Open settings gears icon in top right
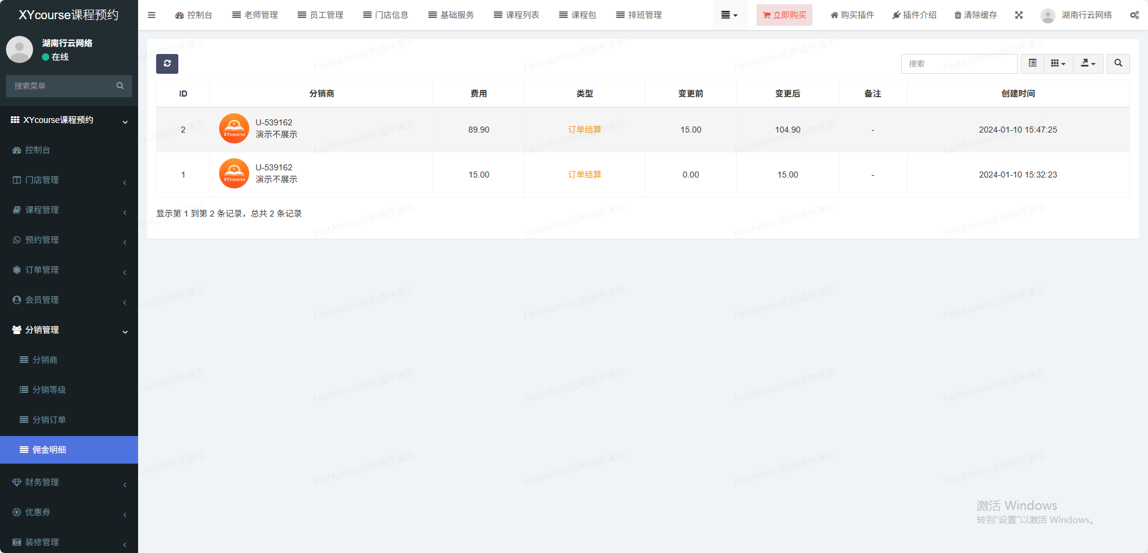This screenshot has width=1148, height=553. (x=1134, y=15)
